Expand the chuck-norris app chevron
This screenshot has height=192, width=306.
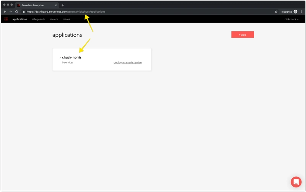tap(60, 57)
